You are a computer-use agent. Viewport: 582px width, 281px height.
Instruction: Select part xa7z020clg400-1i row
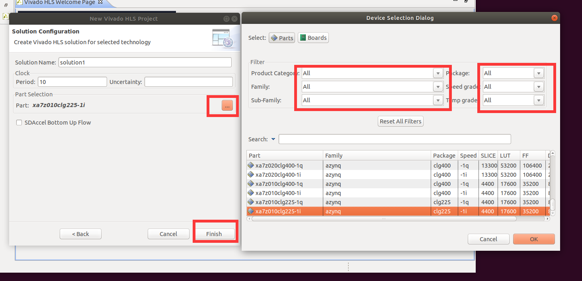(x=398, y=174)
